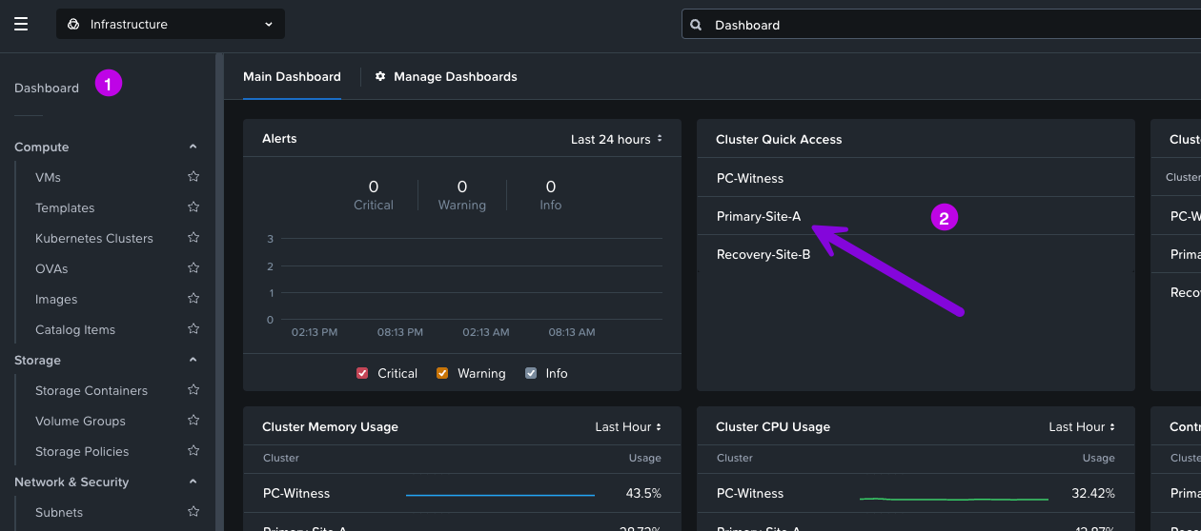
Task: Open Dashboard in the sidebar
Action: click(47, 88)
